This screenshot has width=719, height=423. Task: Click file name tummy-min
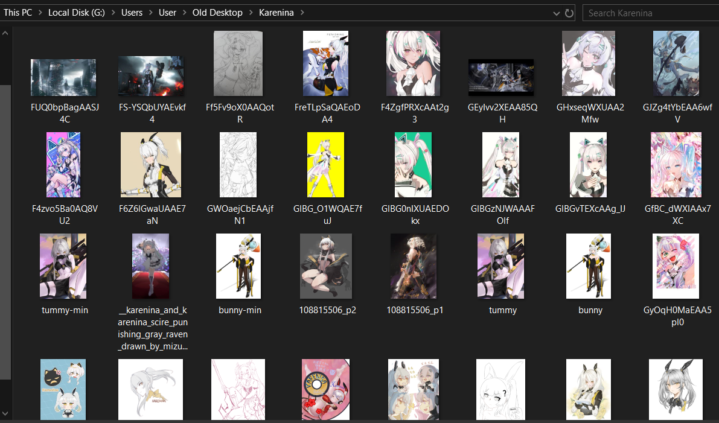(x=65, y=310)
